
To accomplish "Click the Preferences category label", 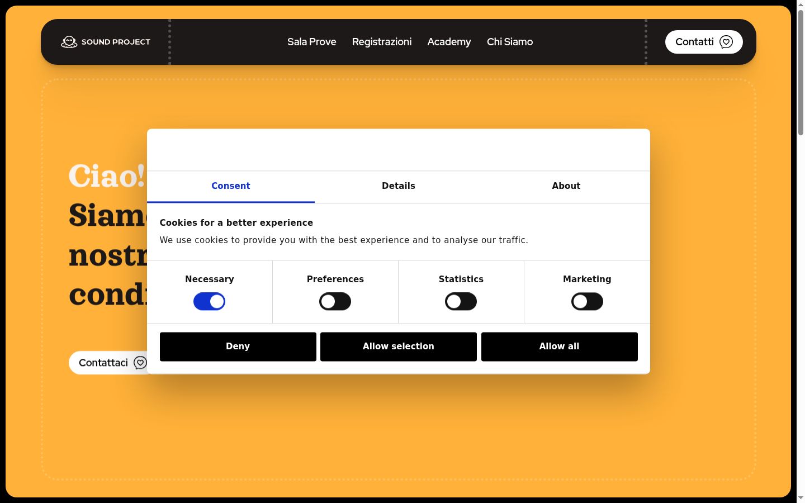I will (x=335, y=279).
